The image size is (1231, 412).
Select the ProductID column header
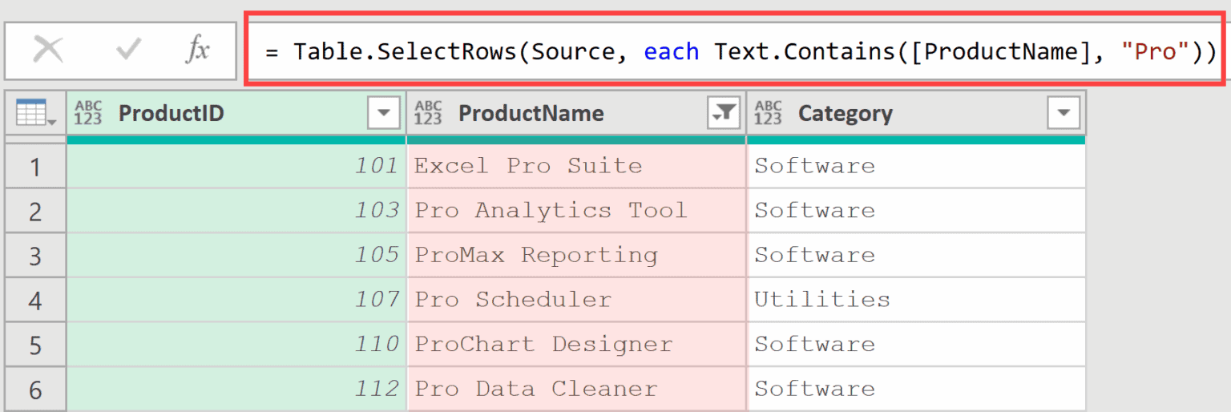tap(236, 113)
